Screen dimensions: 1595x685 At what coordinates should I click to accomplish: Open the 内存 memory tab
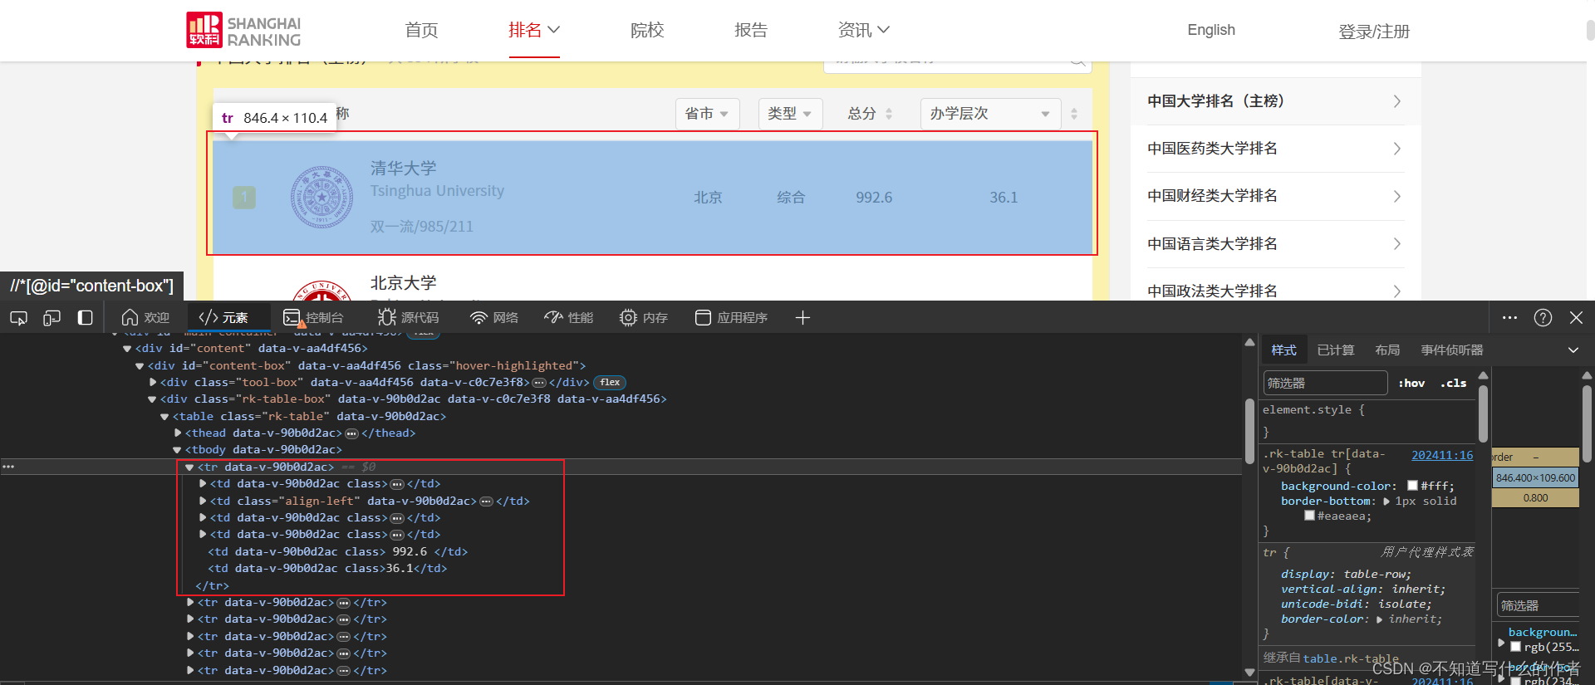tap(644, 318)
